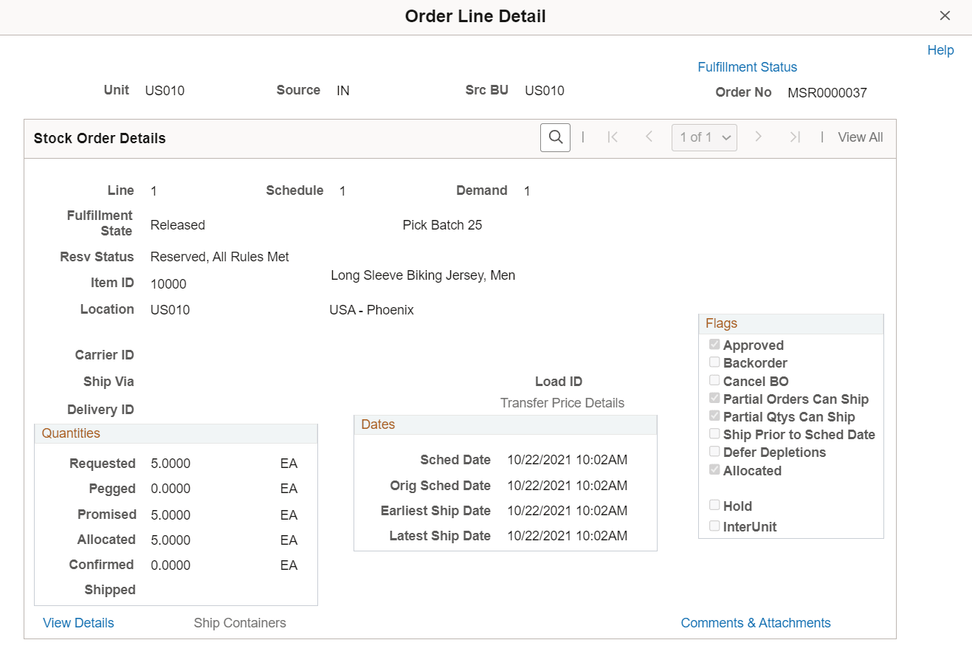Jump to the last row using navigation icon

pos(794,137)
